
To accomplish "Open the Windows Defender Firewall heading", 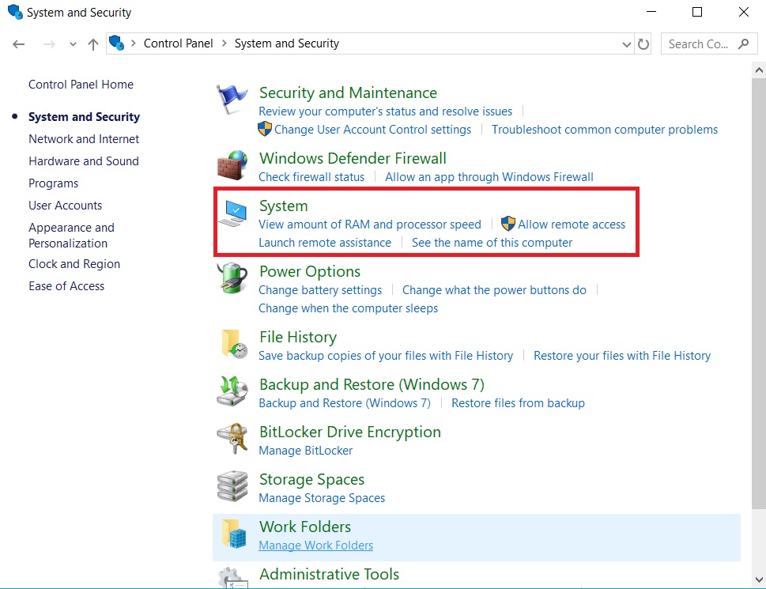I will pyautogui.click(x=353, y=158).
